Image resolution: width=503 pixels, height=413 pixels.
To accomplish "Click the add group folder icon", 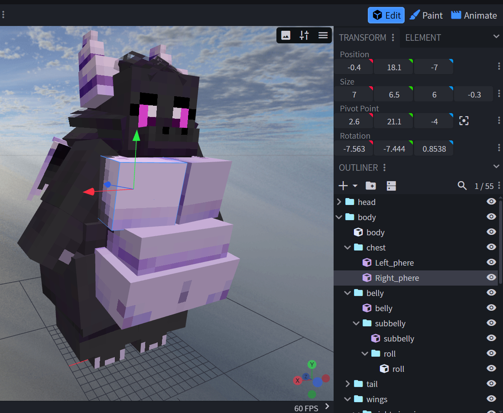I will tap(371, 186).
